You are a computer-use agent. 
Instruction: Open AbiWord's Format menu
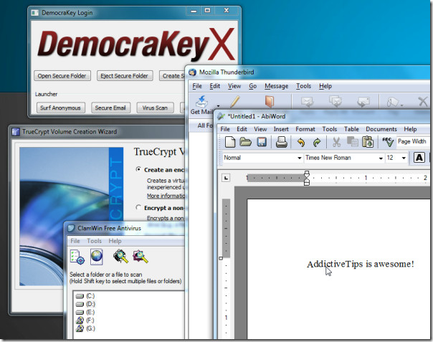pyautogui.click(x=305, y=129)
